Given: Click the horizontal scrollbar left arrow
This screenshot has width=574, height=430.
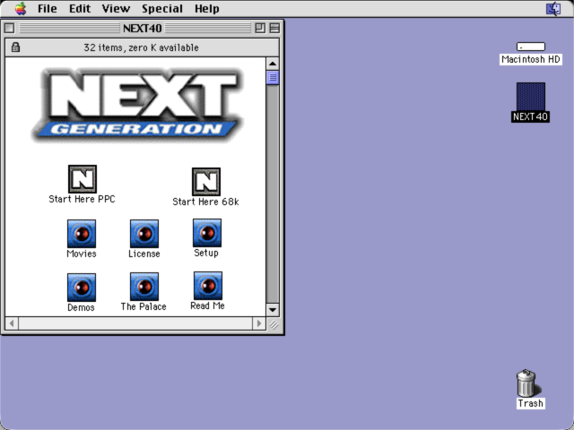Looking at the screenshot, I should (12, 323).
